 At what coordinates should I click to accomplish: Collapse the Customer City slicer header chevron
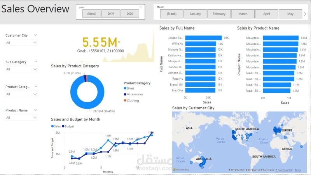click(x=36, y=35)
